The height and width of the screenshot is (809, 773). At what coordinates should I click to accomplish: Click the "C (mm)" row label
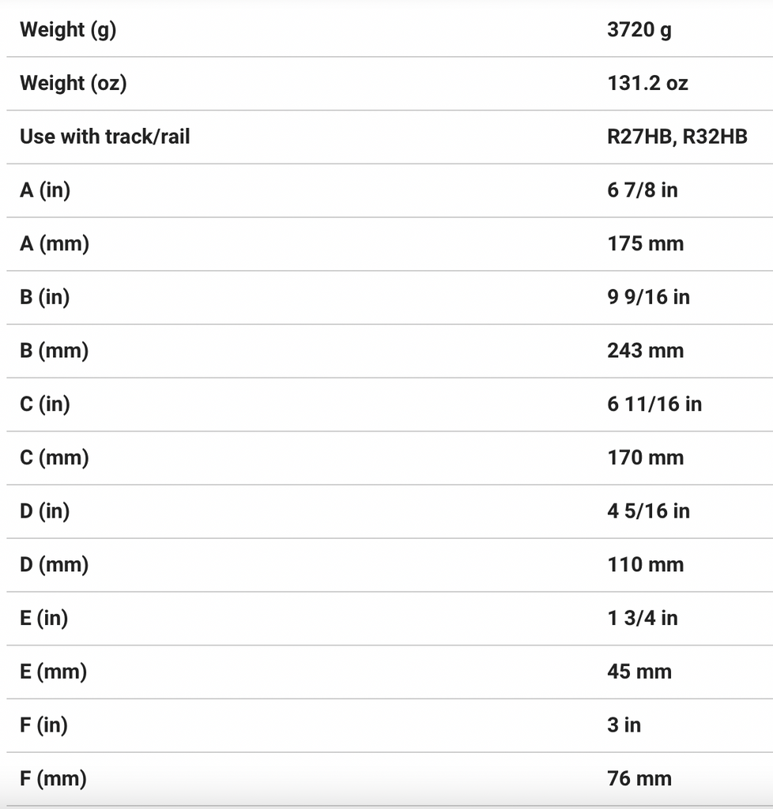pos(55,457)
